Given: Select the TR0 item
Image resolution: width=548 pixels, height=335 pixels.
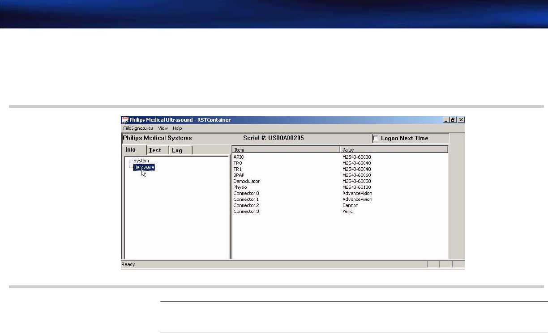Looking at the screenshot, I should click(237, 163).
